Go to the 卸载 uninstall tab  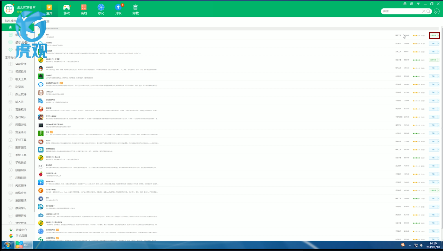coord(135,10)
